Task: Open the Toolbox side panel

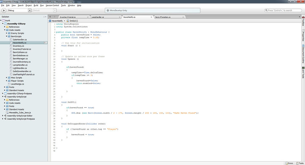Action: click(x=303, y=21)
